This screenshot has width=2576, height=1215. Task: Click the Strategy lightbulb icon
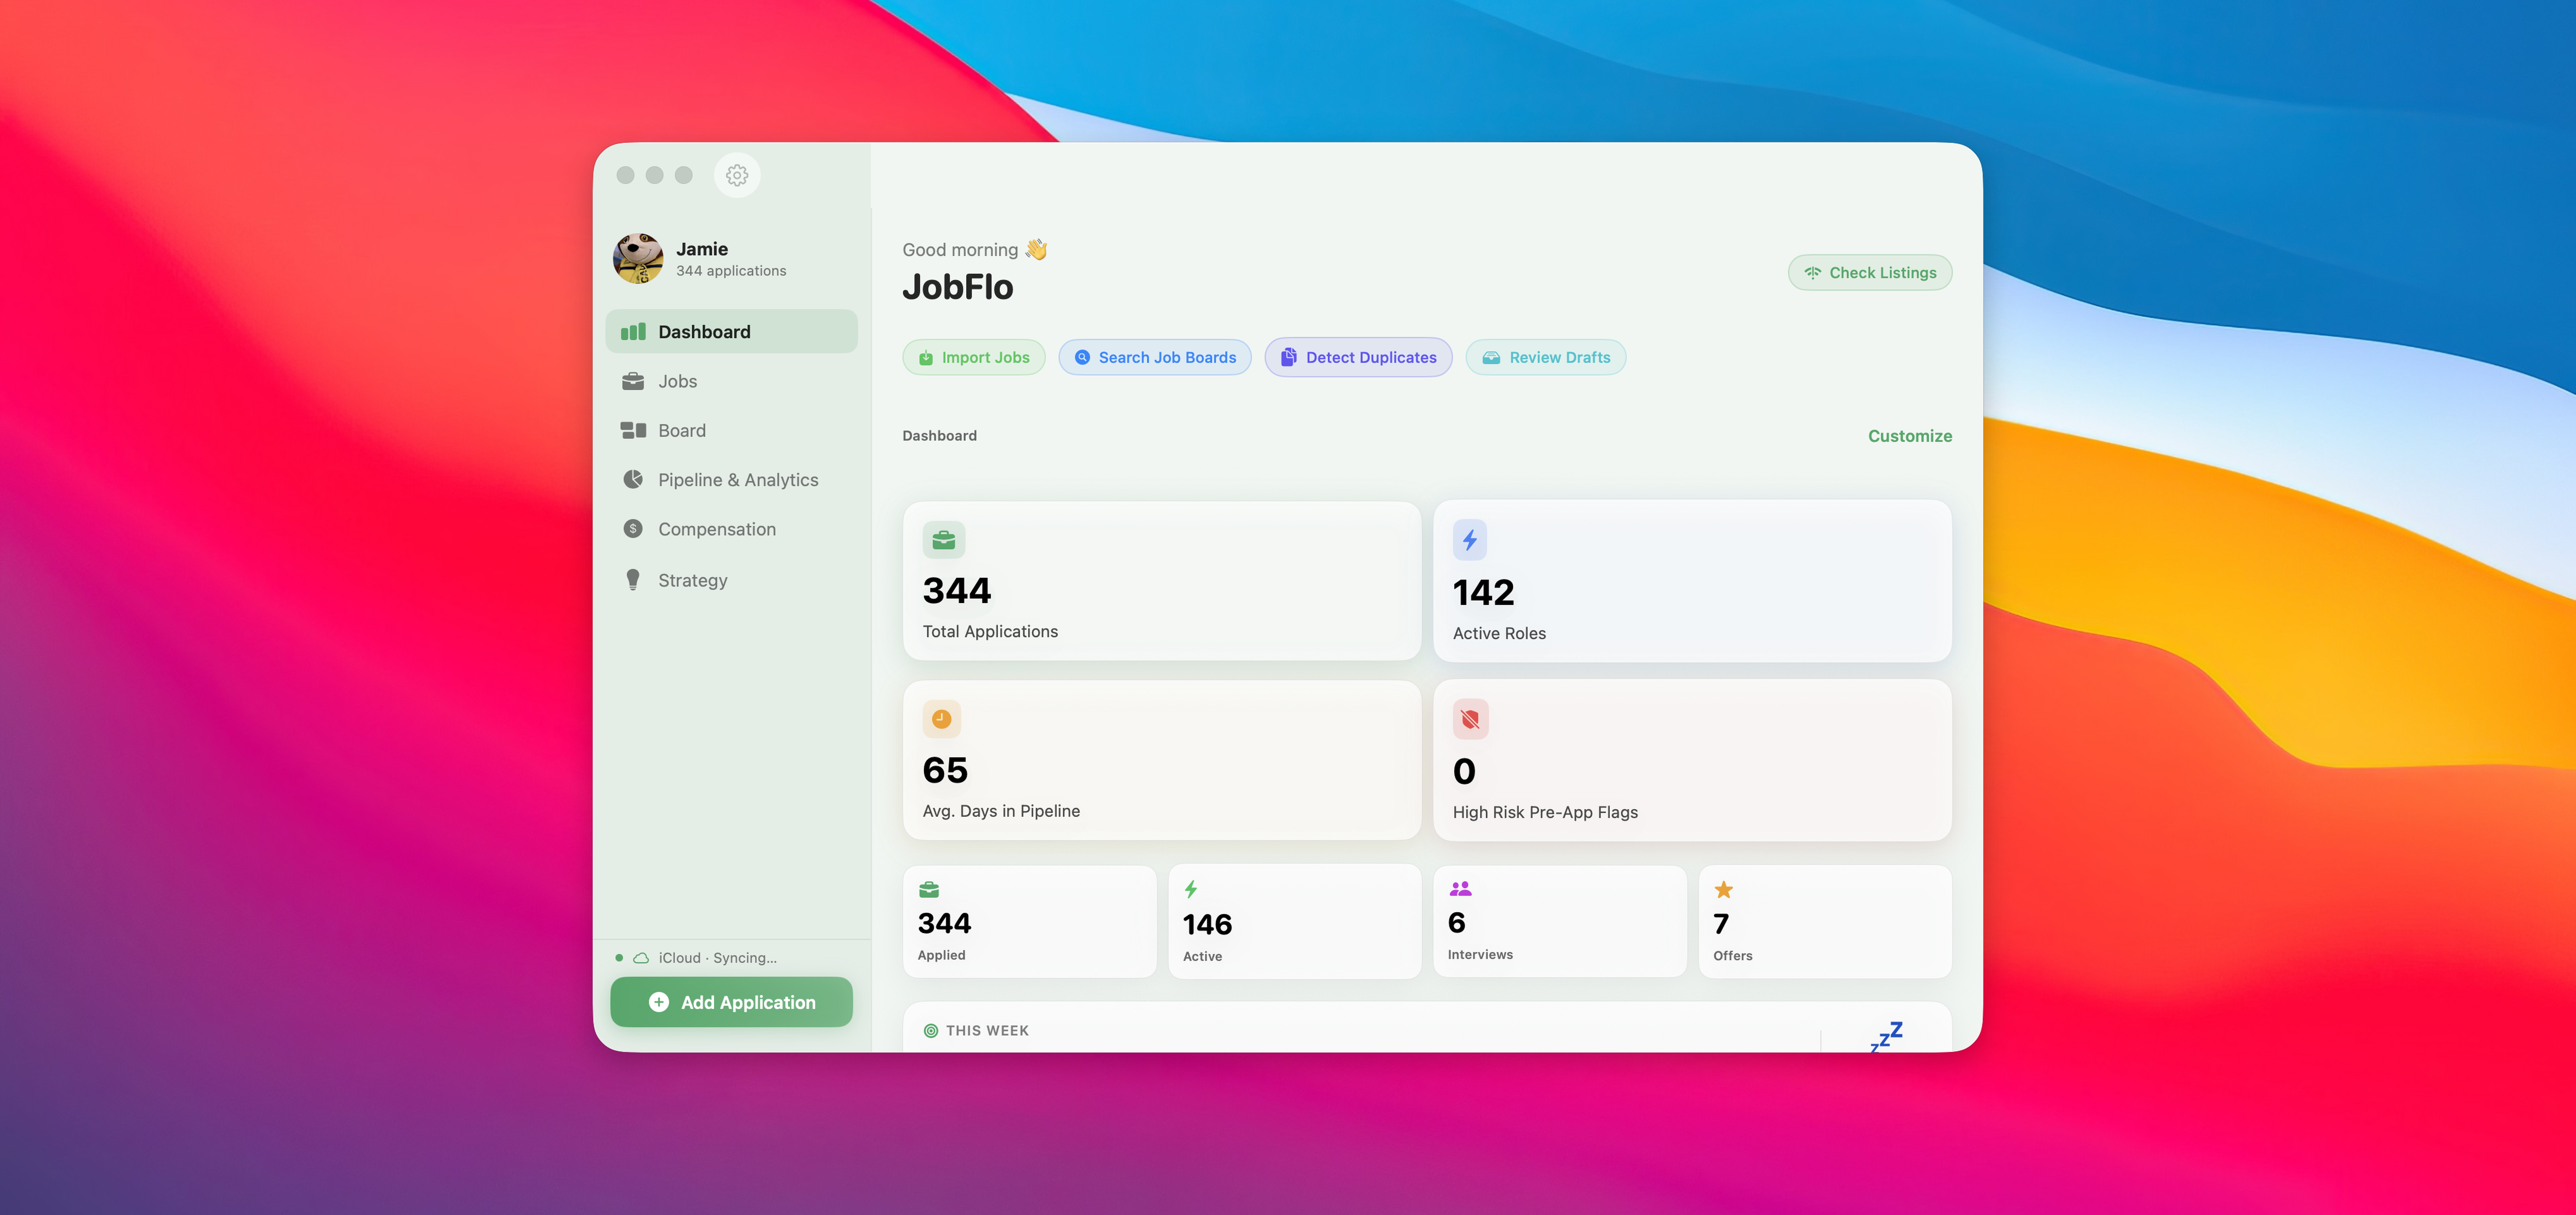click(x=633, y=580)
